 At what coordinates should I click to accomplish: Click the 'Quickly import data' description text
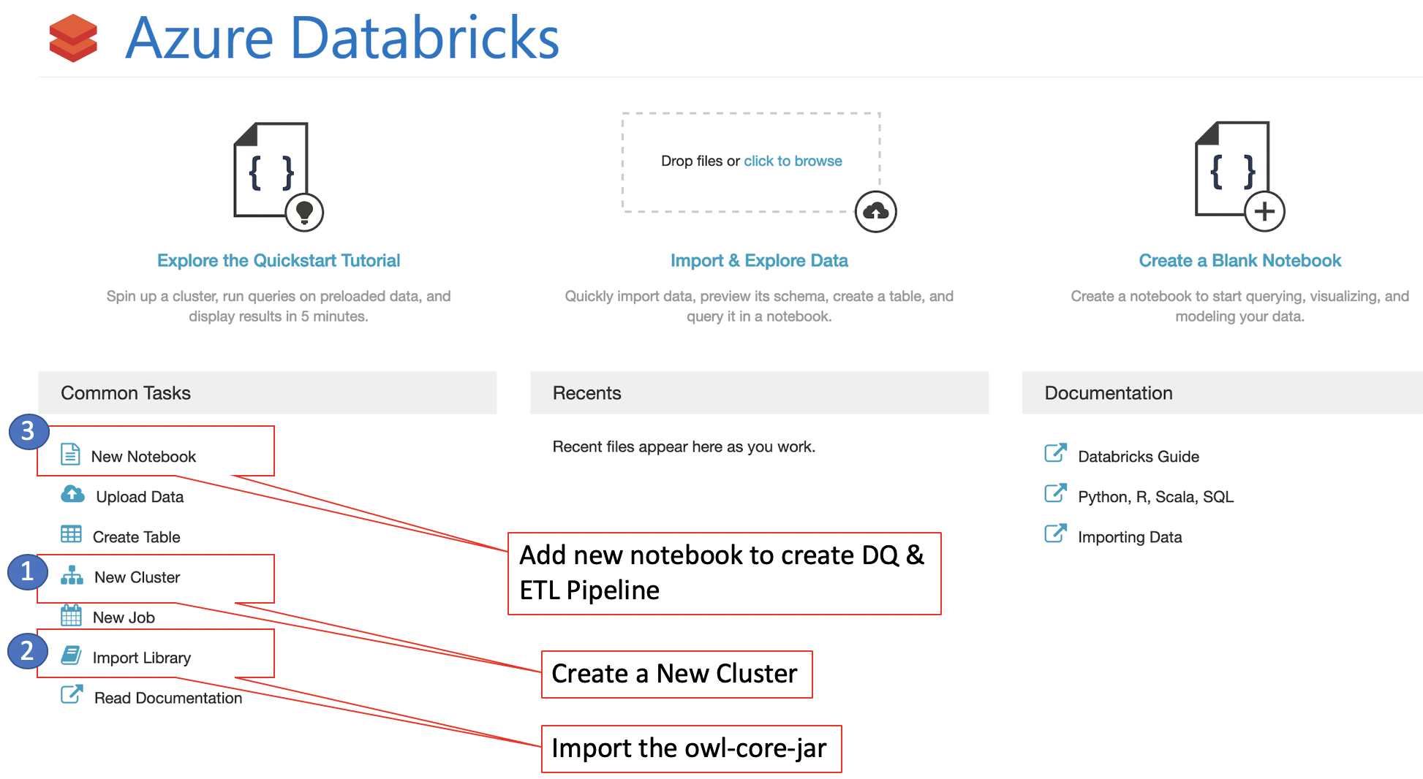click(x=759, y=306)
